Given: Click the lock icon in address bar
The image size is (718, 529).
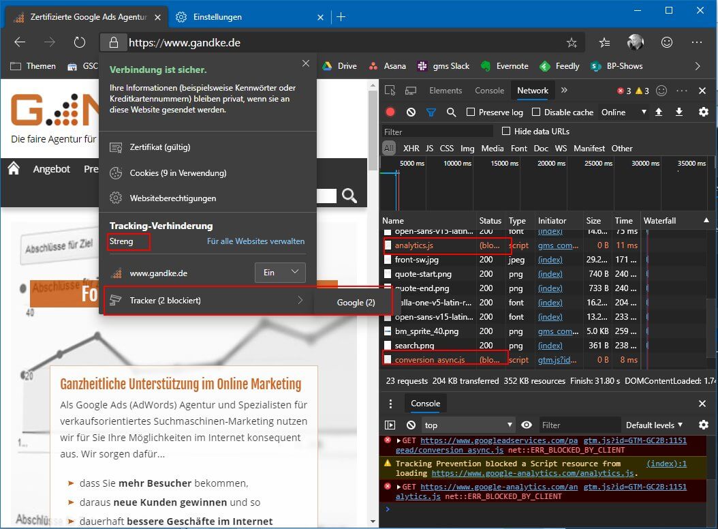Looking at the screenshot, I should pos(114,43).
